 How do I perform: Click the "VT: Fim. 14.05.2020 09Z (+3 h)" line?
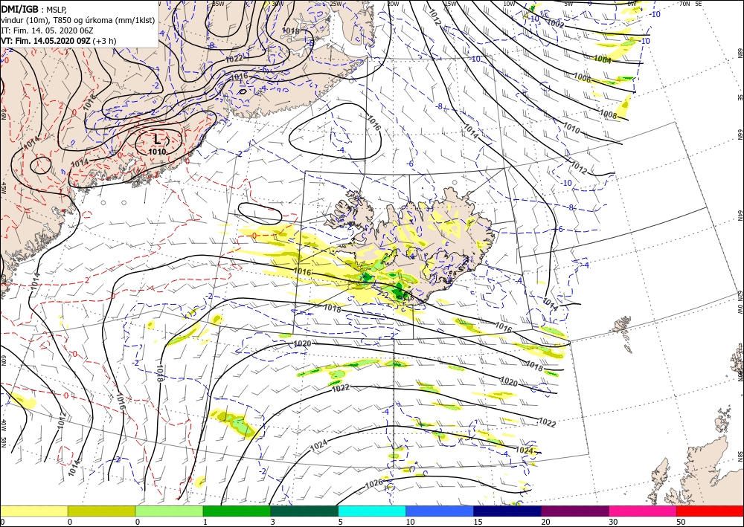point(58,41)
